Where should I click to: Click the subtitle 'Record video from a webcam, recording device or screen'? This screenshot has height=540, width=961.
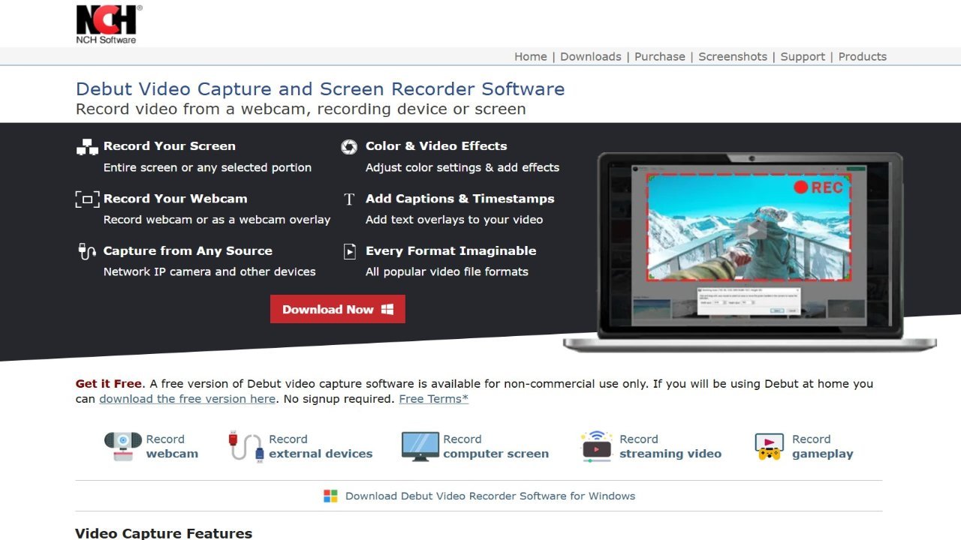click(x=300, y=109)
